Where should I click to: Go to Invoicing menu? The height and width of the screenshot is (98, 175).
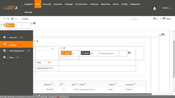pos(94,4)
